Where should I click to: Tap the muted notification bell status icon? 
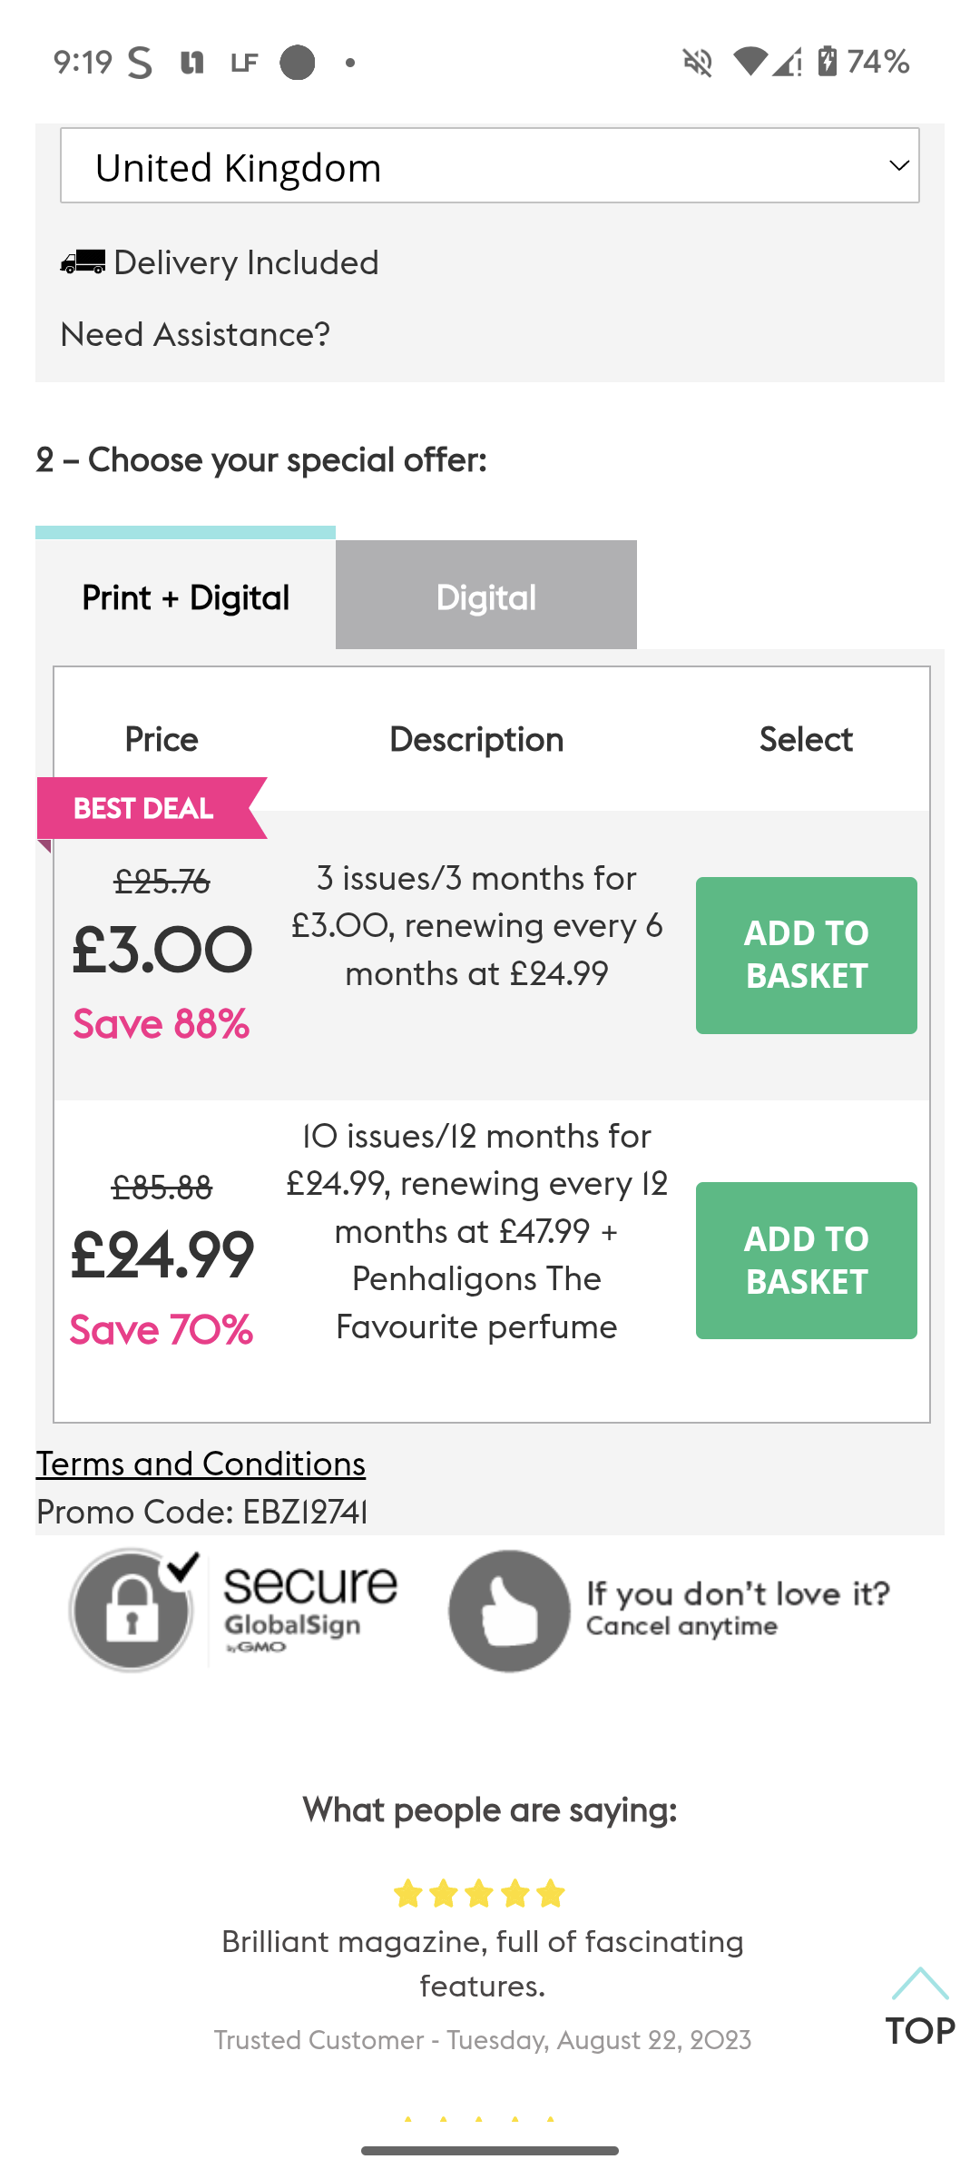[697, 63]
